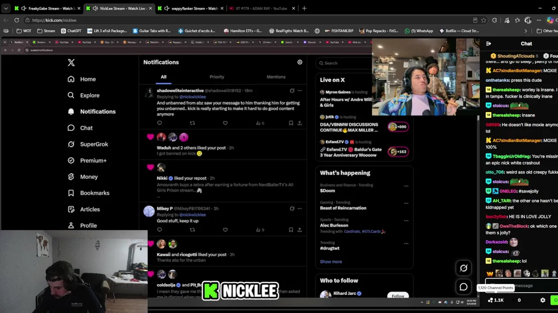Viewport: 558px width, 313px height.
Task: Click the Articles sidebar icon
Action: point(71,209)
